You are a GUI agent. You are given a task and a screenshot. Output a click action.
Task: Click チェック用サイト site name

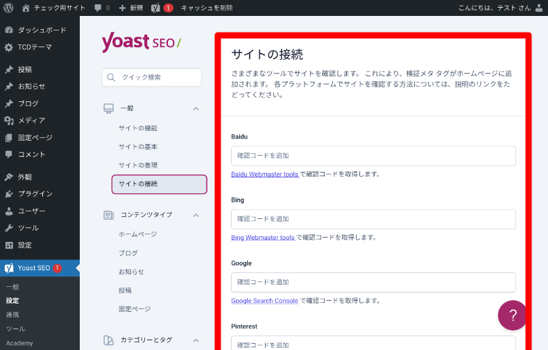[x=60, y=8]
